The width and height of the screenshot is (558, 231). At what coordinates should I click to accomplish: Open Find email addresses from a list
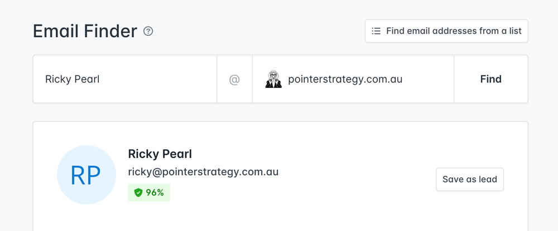click(x=446, y=31)
